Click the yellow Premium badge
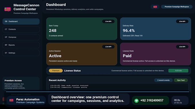Screen dimensions: 195x109 [56, 71]
